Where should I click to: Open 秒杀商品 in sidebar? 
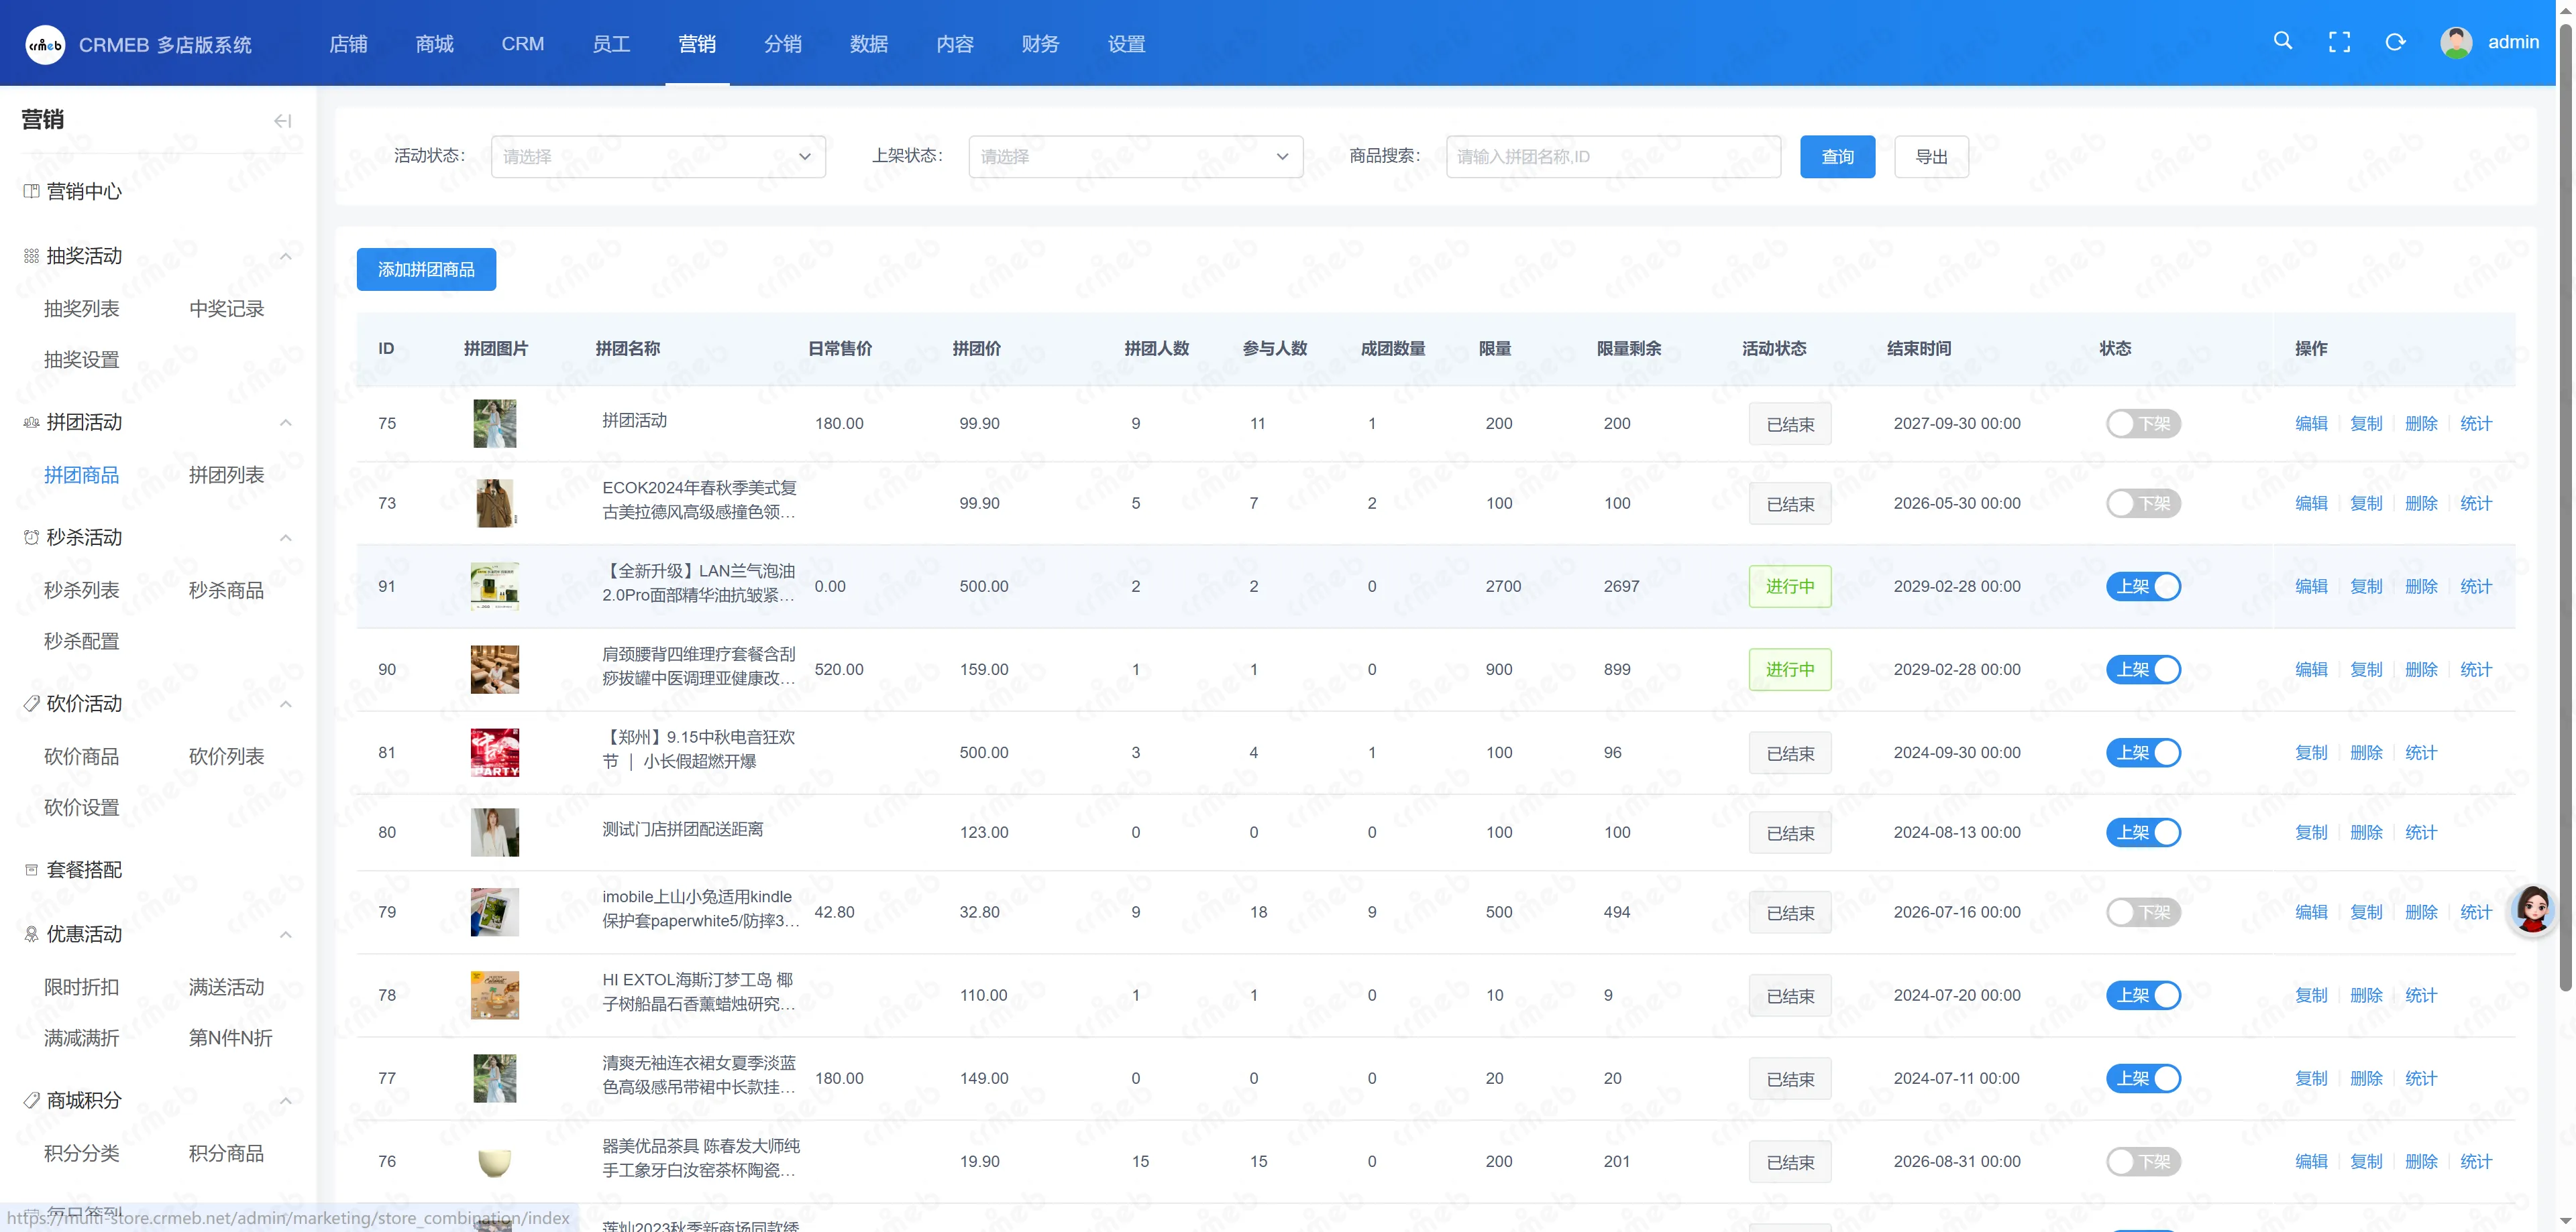point(226,591)
